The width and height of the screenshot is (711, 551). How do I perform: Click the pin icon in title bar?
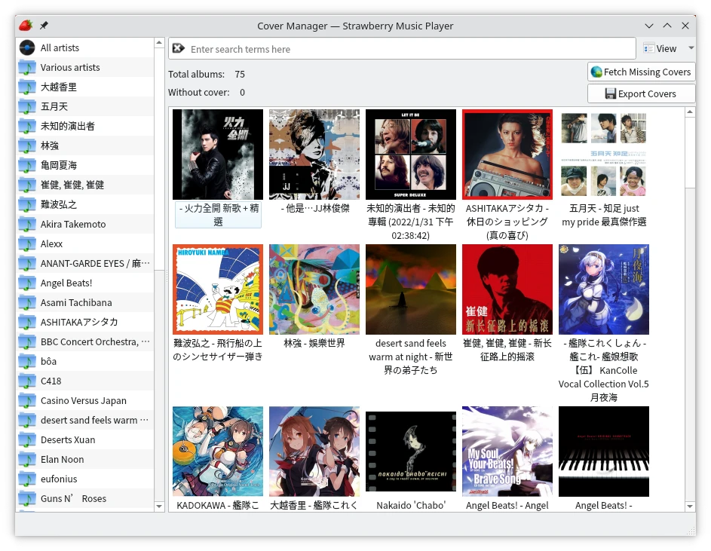[44, 26]
